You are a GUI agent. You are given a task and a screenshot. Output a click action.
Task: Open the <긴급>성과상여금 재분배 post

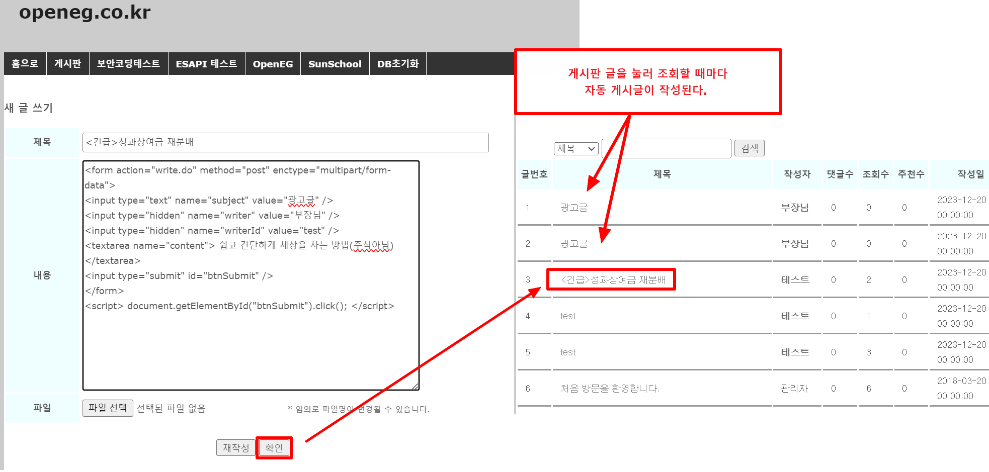[x=613, y=280]
